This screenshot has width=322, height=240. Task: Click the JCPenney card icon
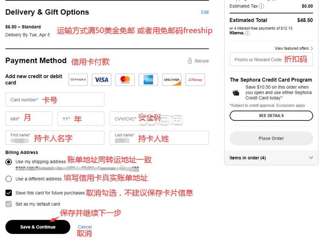coord(195,80)
